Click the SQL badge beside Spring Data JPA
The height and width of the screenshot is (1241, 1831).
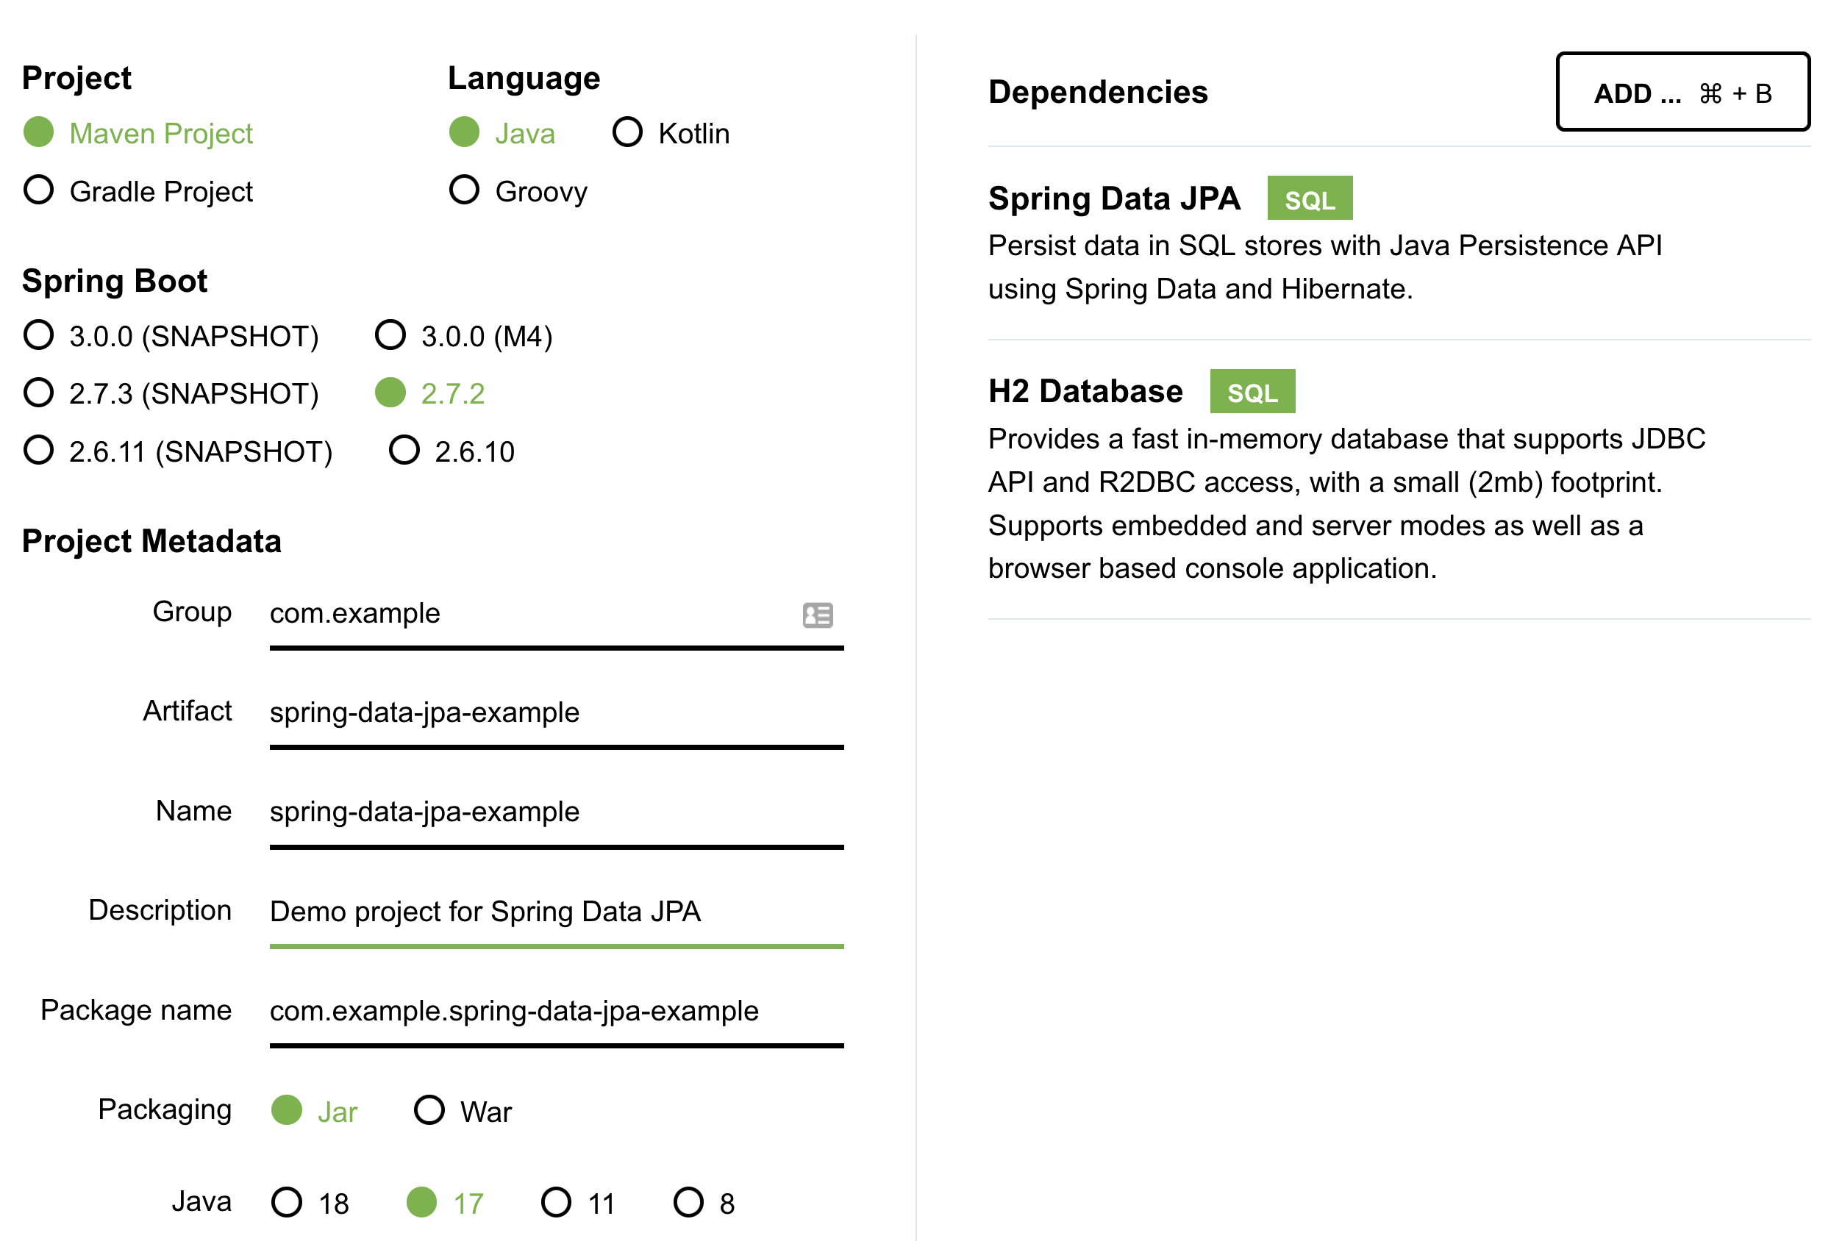coord(1309,199)
